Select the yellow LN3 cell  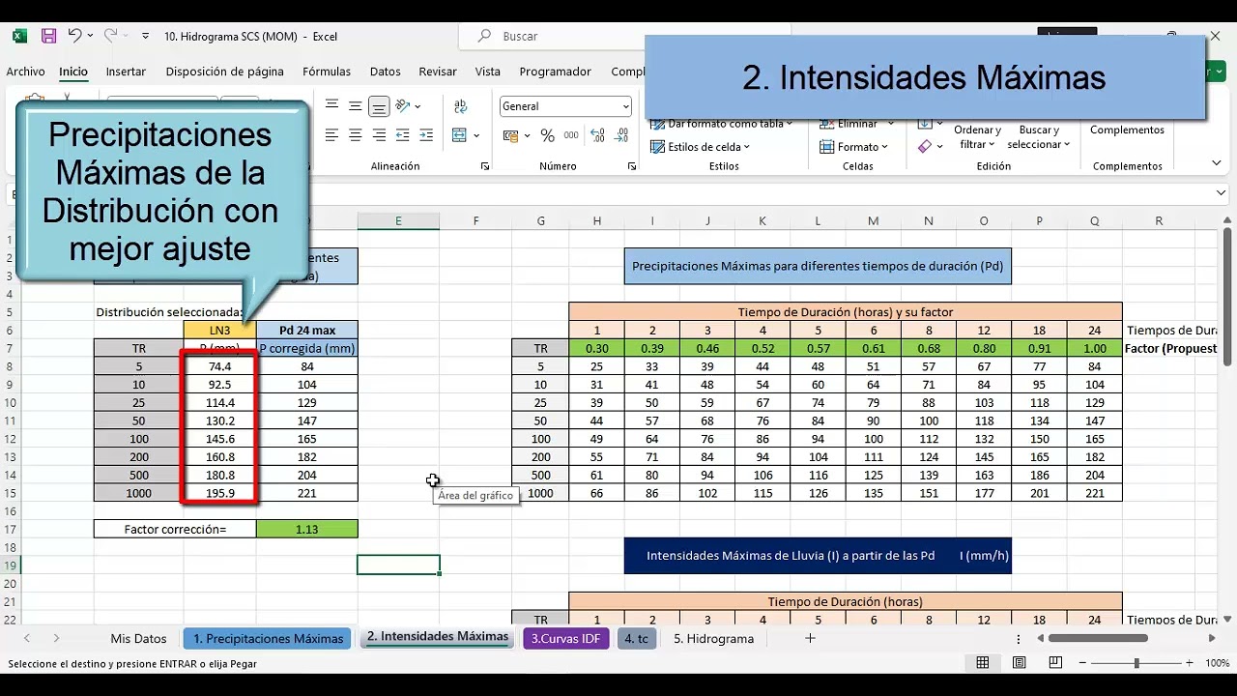[220, 330]
